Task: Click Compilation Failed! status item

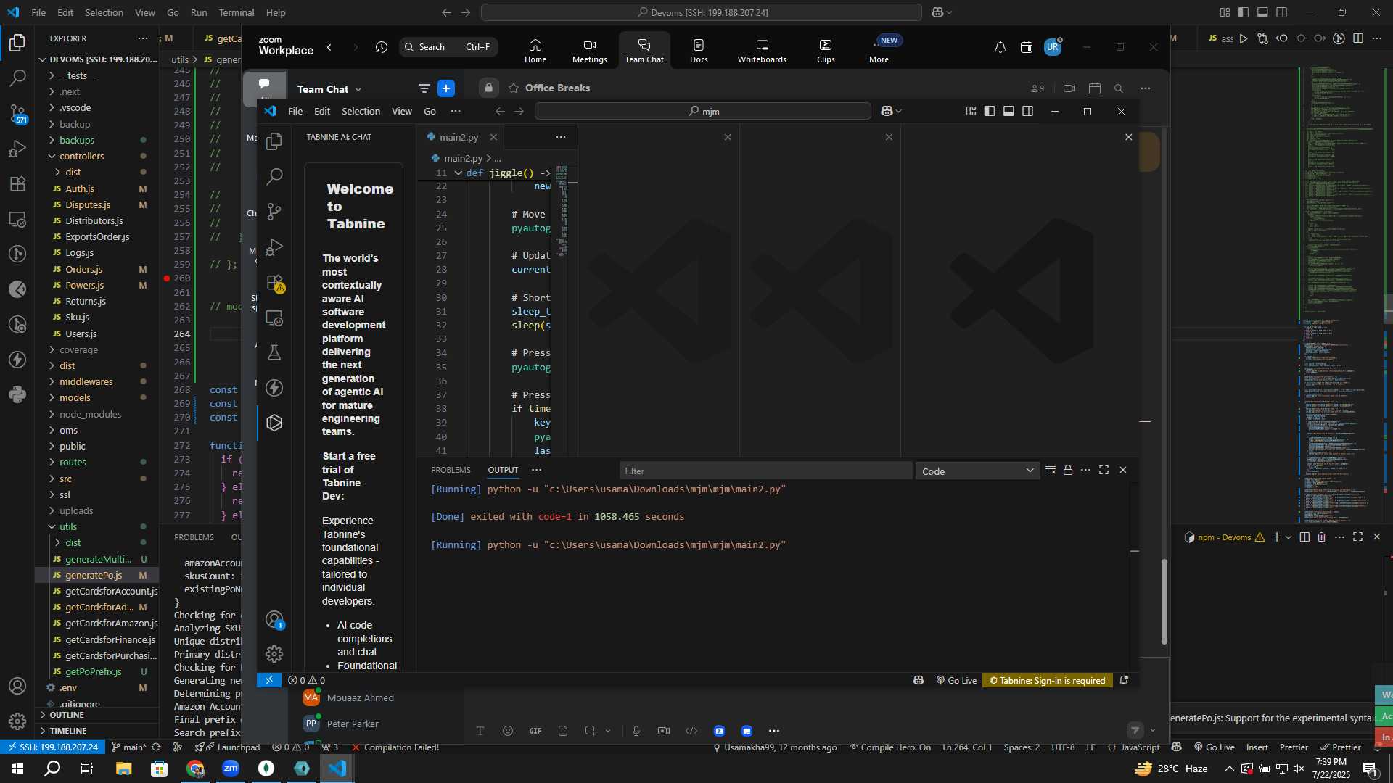Action: click(x=395, y=747)
